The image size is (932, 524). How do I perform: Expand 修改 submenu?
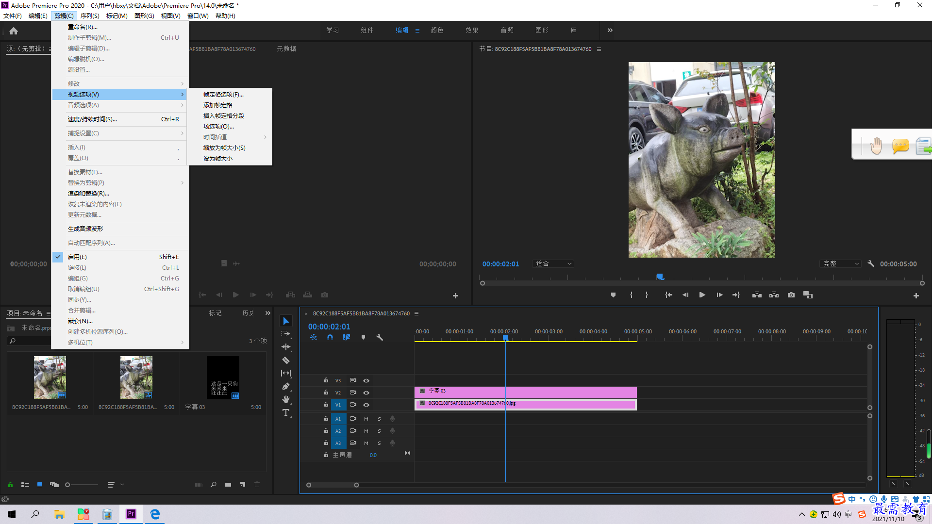pos(120,84)
